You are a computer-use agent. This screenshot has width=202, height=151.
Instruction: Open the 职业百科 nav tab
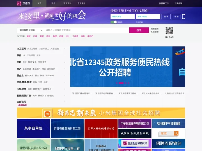pos(67,3)
